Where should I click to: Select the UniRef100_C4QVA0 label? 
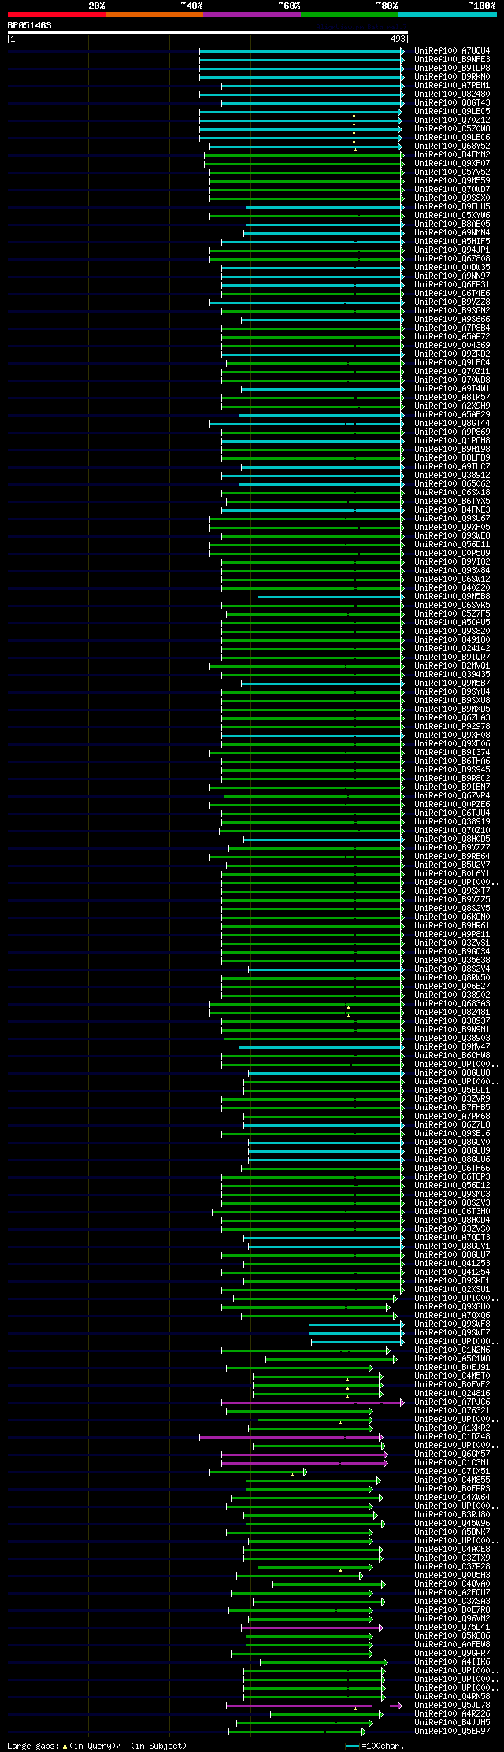(x=452, y=1584)
